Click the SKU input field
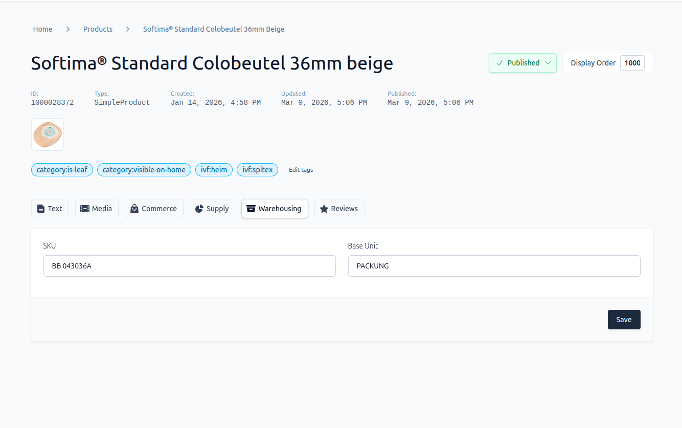 pos(190,266)
